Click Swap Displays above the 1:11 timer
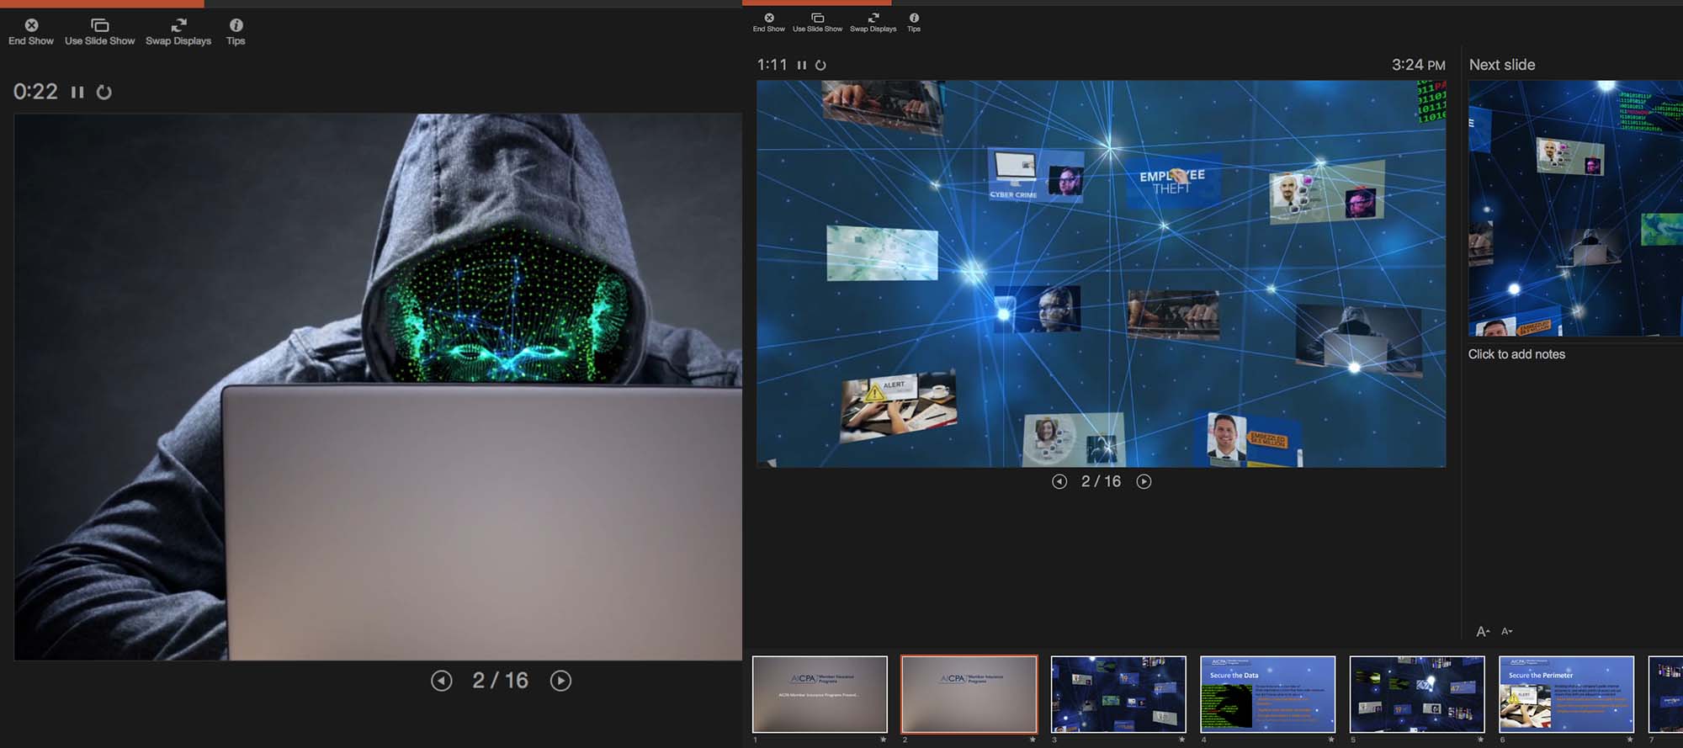This screenshot has height=748, width=1683. click(x=873, y=23)
